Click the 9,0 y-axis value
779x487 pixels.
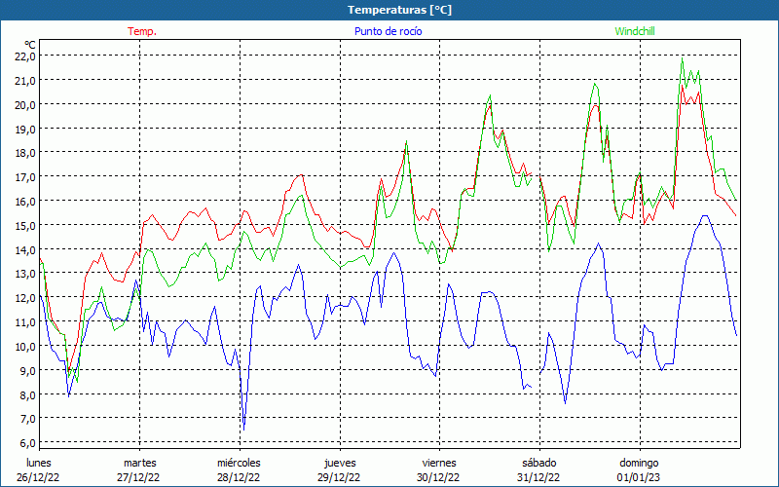(26, 371)
